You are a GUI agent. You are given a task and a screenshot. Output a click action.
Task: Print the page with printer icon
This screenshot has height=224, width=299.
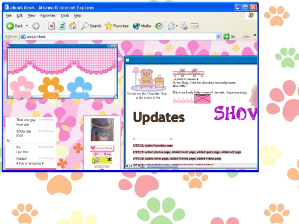pos(184,26)
